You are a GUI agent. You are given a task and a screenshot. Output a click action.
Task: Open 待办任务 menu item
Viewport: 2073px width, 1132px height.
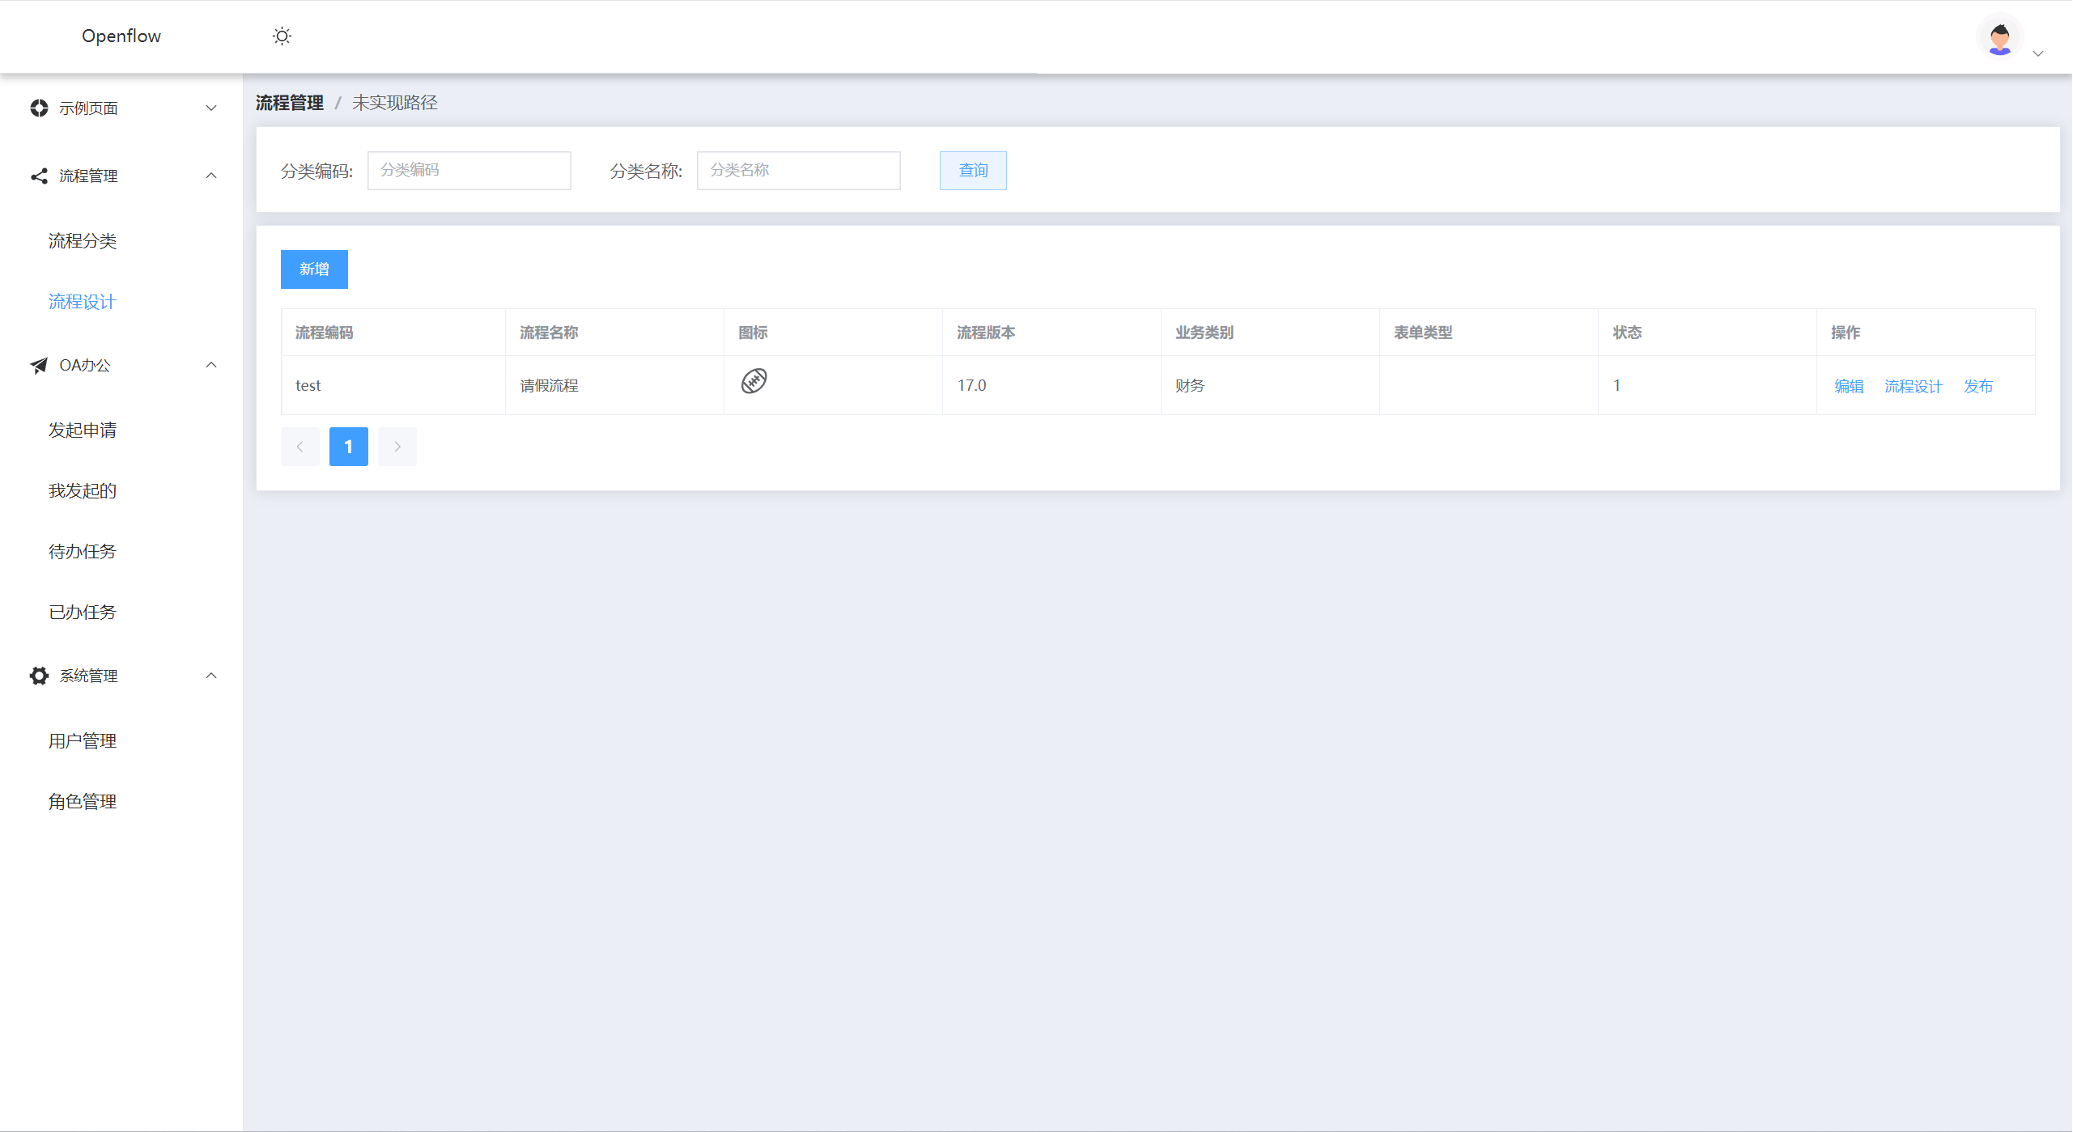(x=83, y=552)
